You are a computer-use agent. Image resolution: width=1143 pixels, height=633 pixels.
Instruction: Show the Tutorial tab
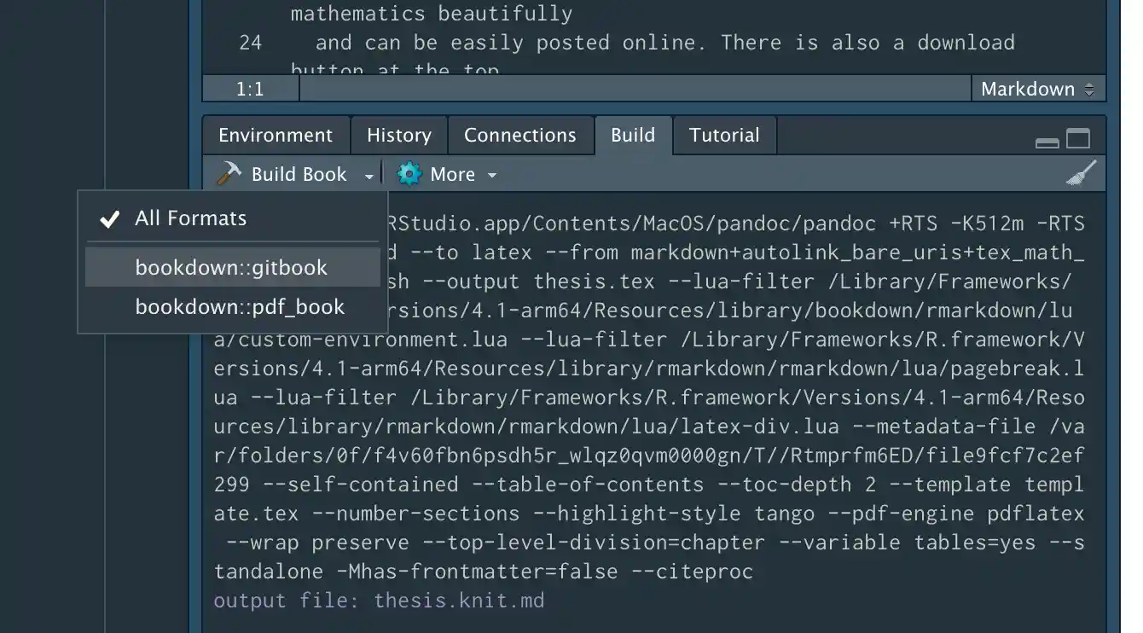tap(724, 136)
